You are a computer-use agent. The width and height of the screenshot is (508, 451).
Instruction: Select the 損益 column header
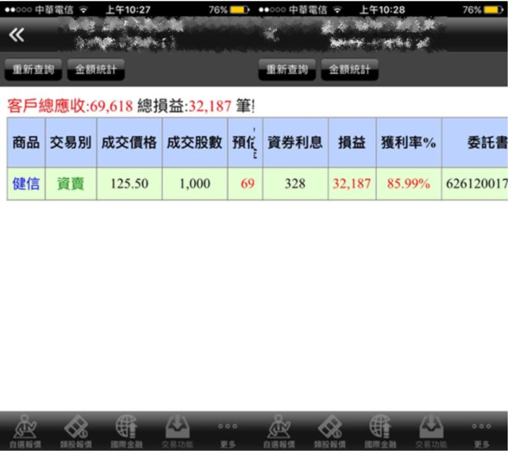click(352, 142)
